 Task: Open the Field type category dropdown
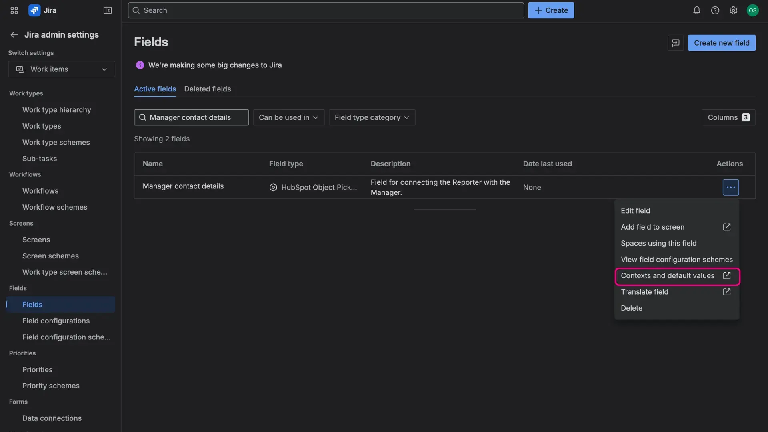point(372,117)
